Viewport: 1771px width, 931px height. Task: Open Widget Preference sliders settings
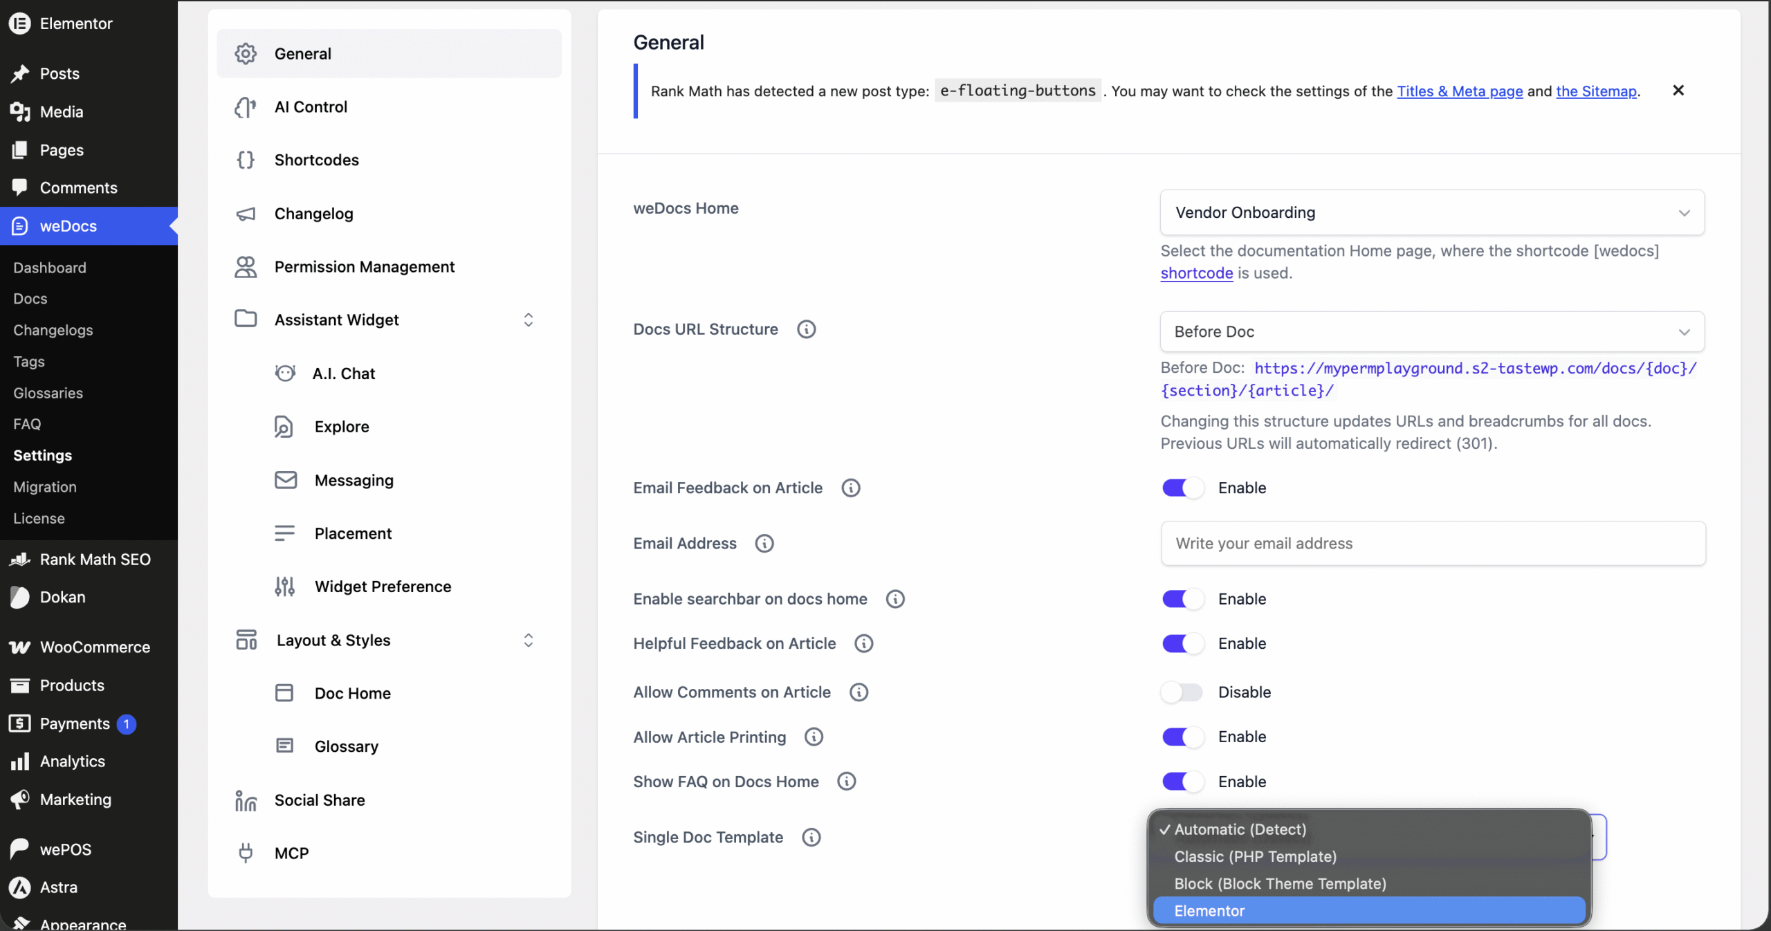point(383,587)
